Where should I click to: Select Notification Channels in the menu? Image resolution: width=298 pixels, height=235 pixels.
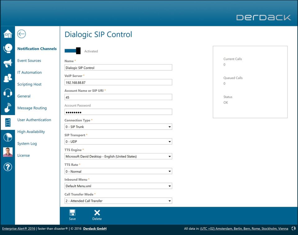37,49
